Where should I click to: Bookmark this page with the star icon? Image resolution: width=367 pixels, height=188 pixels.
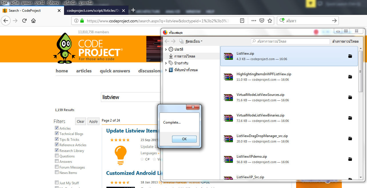pyautogui.click(x=270, y=21)
